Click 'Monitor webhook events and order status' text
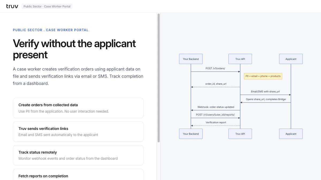 point(68,158)
